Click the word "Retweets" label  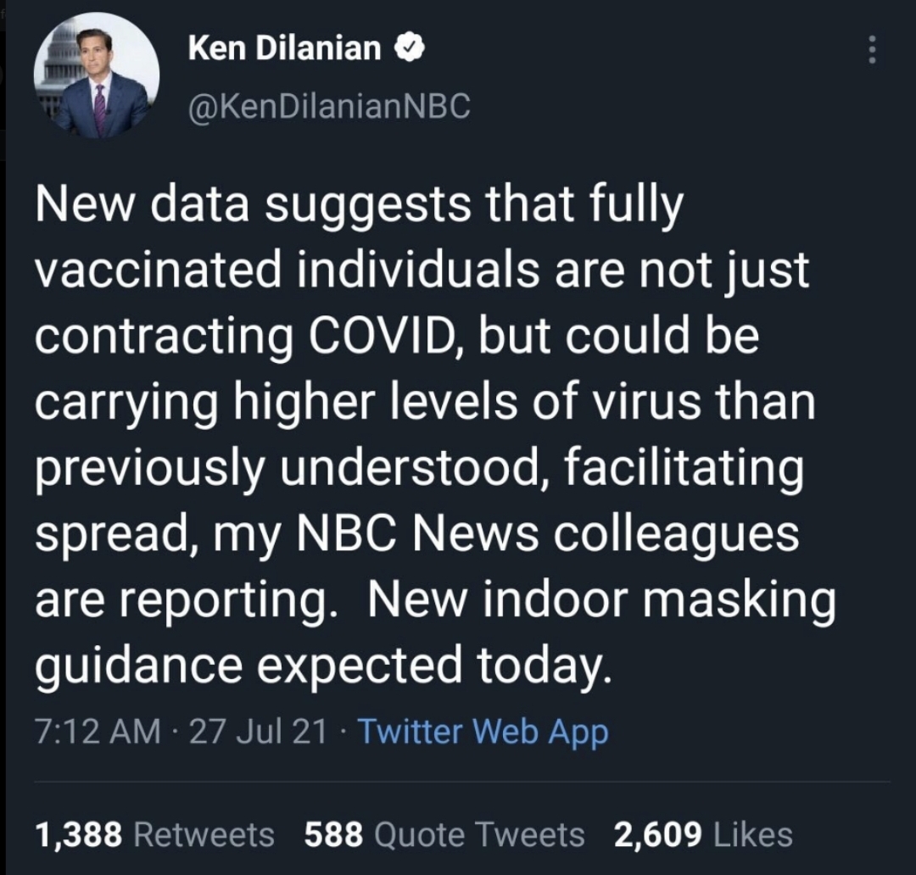tap(204, 834)
